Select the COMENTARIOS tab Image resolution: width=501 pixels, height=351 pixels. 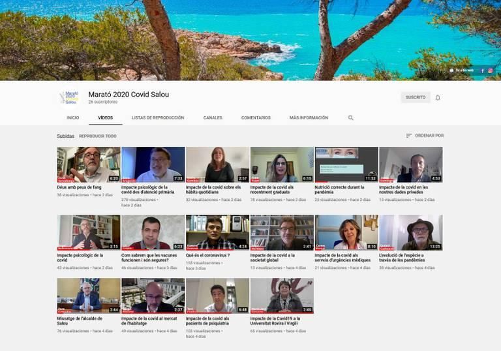(x=256, y=118)
